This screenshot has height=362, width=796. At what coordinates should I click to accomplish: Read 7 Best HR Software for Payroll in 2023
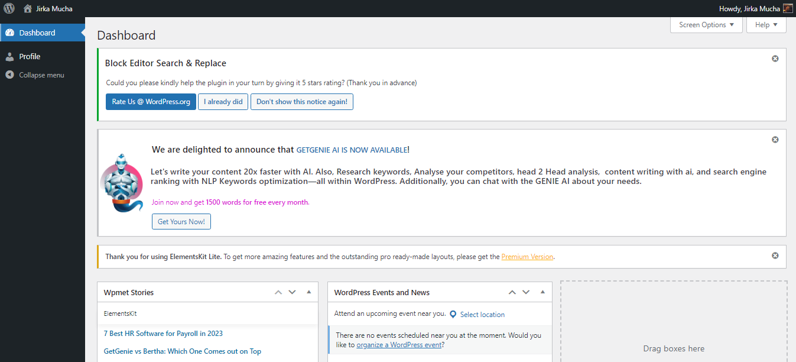click(163, 334)
